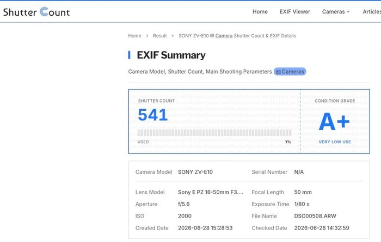Image resolution: width=381 pixels, height=242 pixels.
Task: Select the Serial Number N/A value
Action: (x=299, y=172)
